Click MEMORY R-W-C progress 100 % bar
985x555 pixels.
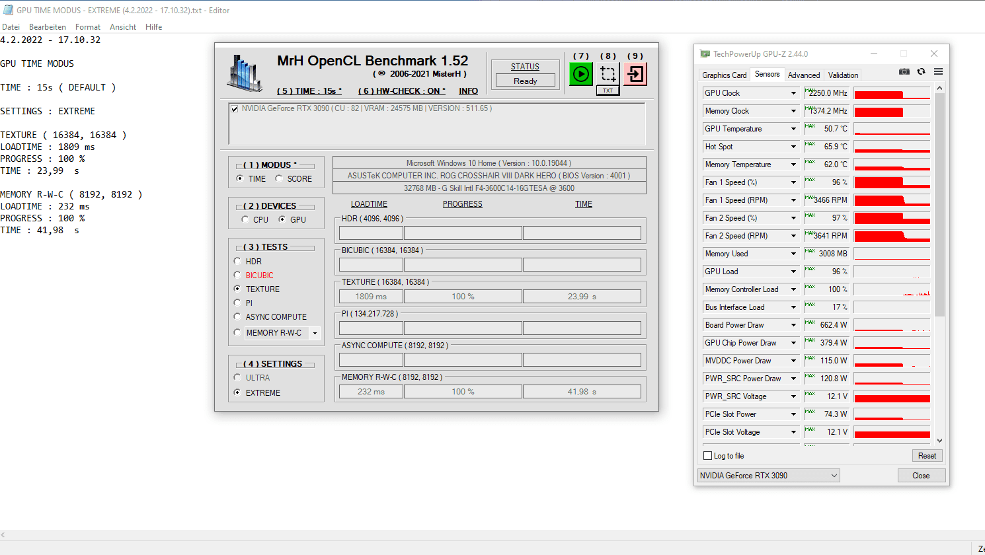point(463,392)
